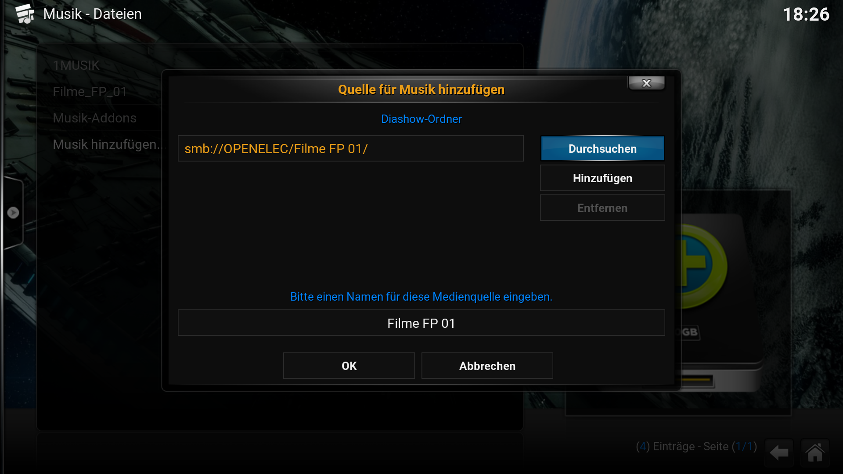Click the clock display 18:26
Screen dimensions: 843x474
[806, 14]
